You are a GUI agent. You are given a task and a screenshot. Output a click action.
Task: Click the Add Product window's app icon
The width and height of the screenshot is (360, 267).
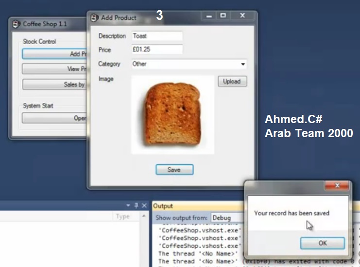coord(94,17)
